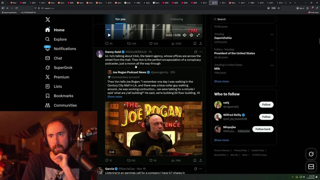Open a new browser tab
This screenshot has width=320, height=180.
(290, 3)
